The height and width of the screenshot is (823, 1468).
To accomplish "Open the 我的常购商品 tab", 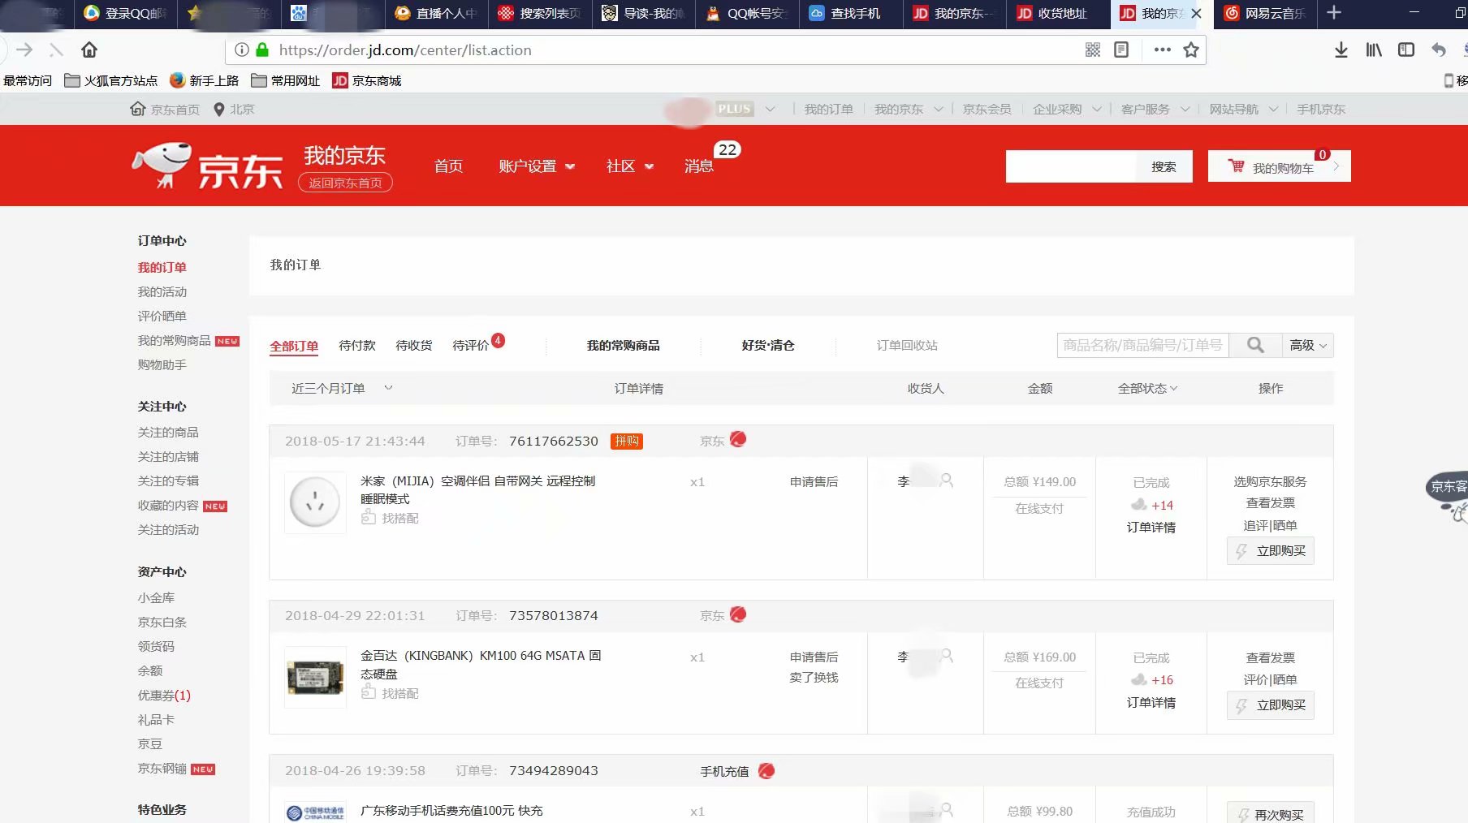I will tap(623, 345).
